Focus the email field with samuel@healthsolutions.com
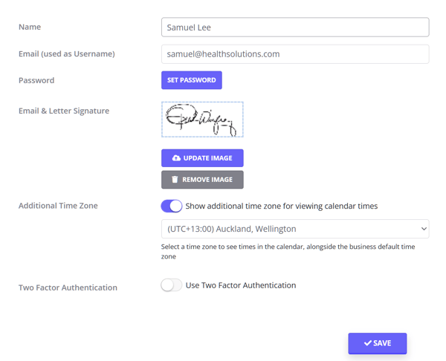The width and height of the screenshot is (446, 361). (x=294, y=54)
